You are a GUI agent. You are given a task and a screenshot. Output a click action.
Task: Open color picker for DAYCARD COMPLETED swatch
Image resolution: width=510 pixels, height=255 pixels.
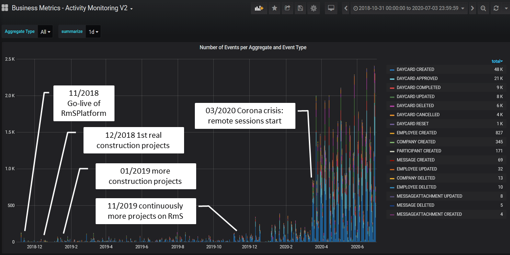tap(392, 88)
